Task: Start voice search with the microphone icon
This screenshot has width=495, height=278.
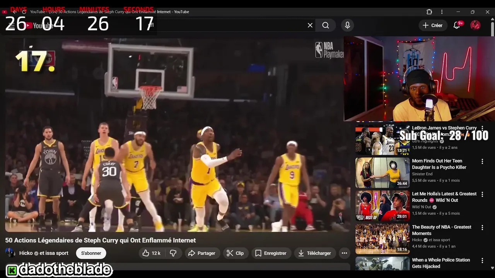Action: click(x=347, y=25)
